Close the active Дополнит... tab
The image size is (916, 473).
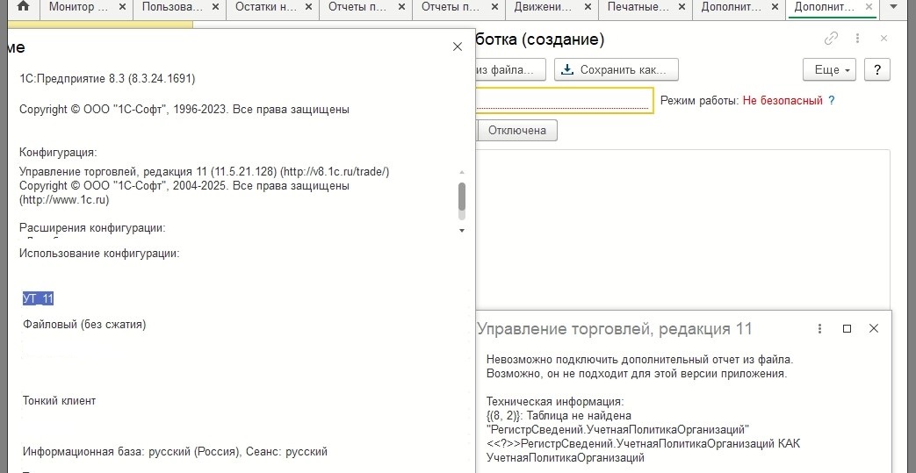[869, 7]
